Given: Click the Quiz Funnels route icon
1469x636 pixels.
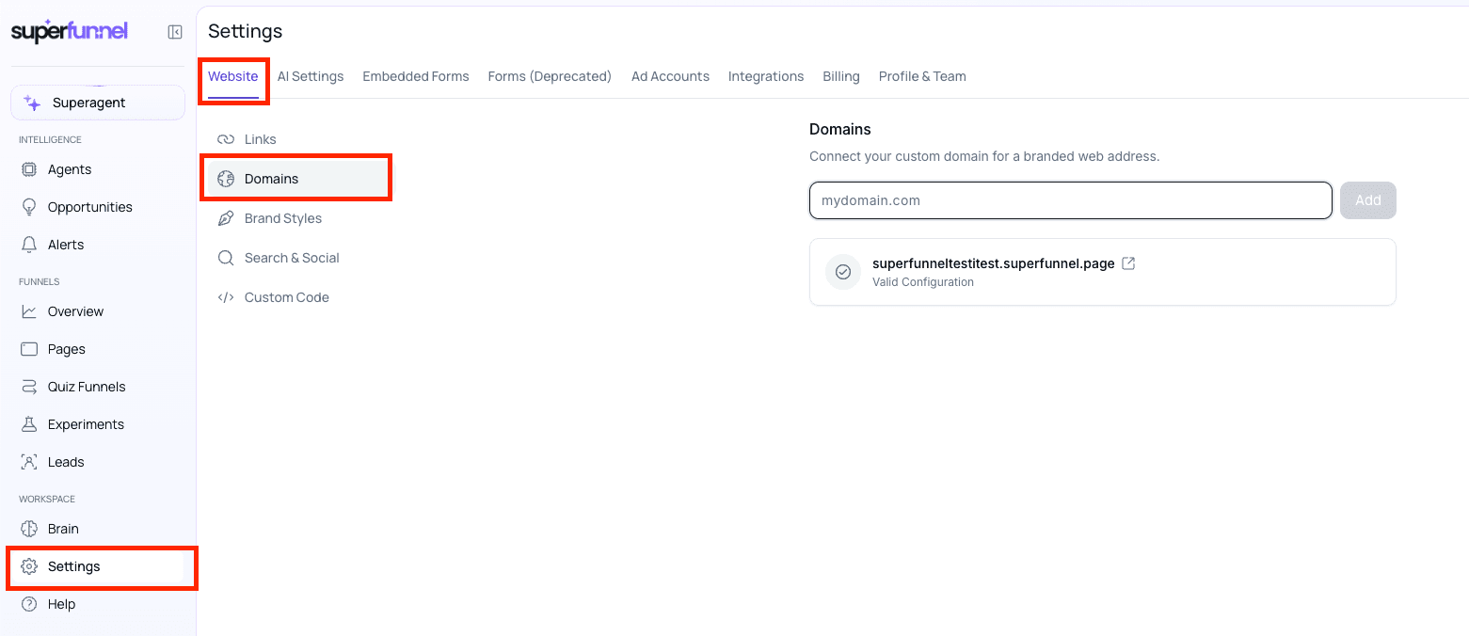Looking at the screenshot, I should click(29, 387).
